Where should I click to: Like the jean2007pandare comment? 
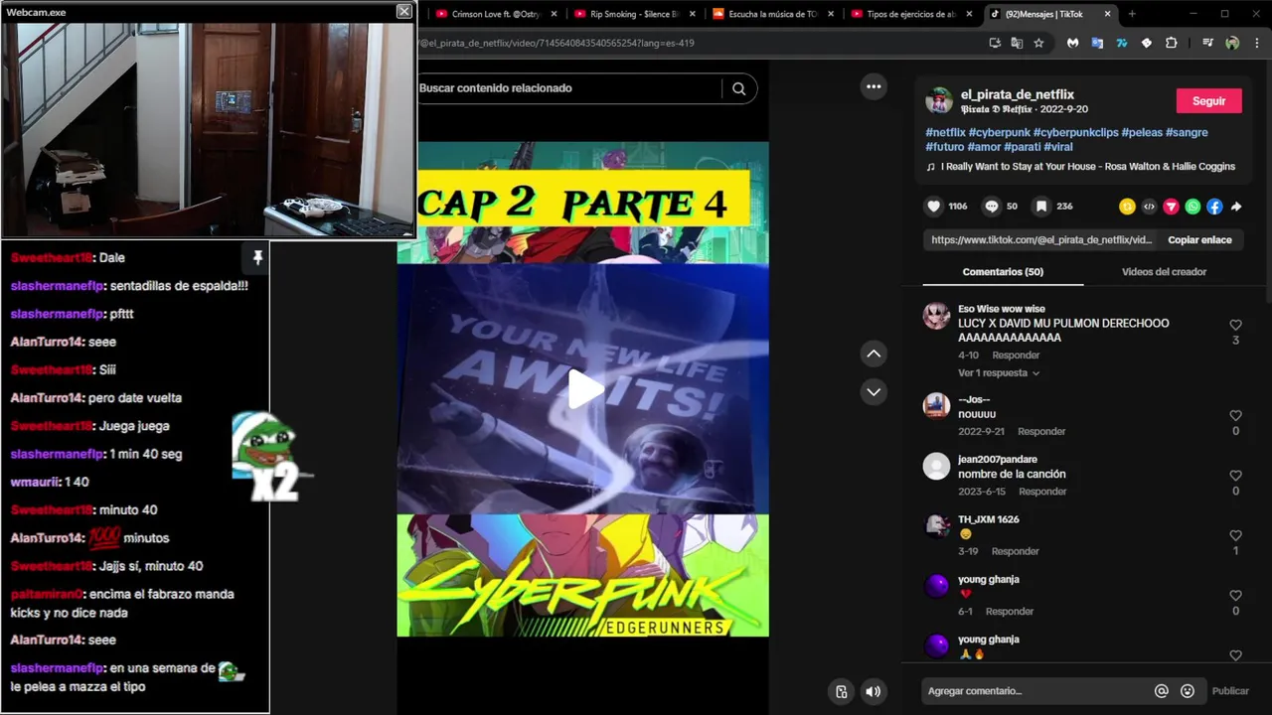coord(1235,475)
